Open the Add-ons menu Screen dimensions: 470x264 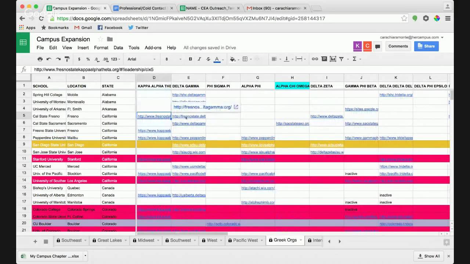[x=153, y=48]
